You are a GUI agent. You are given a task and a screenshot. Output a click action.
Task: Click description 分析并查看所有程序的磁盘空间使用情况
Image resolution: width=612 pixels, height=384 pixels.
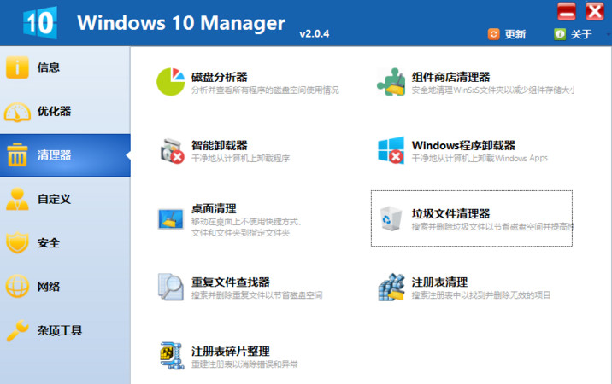pyautogui.click(x=266, y=90)
